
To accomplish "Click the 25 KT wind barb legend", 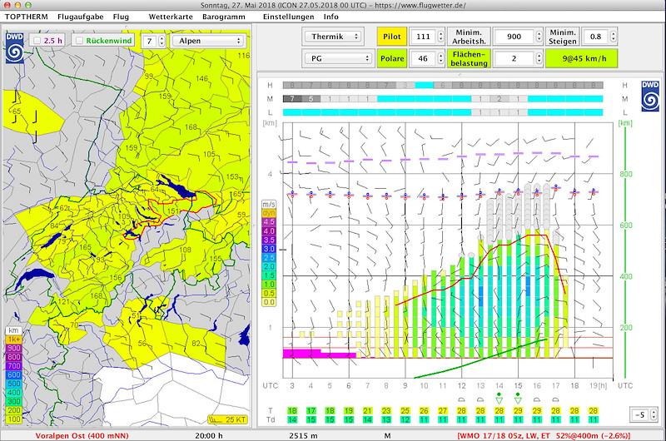I will (x=226, y=419).
